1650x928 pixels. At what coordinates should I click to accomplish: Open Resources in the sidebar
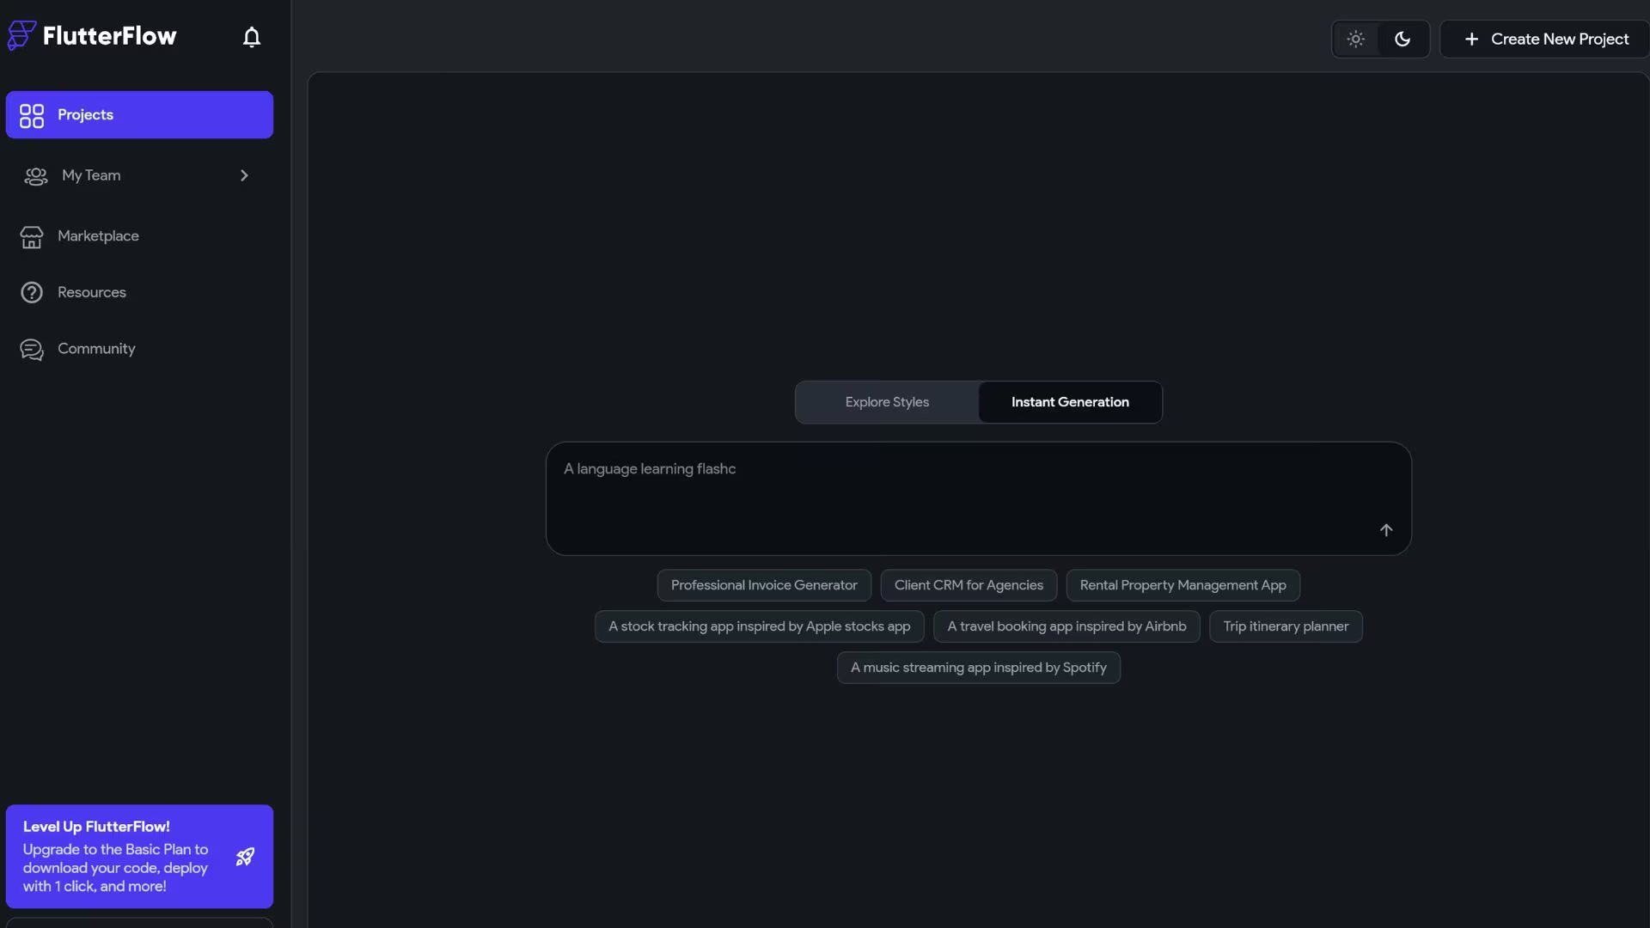(139, 293)
